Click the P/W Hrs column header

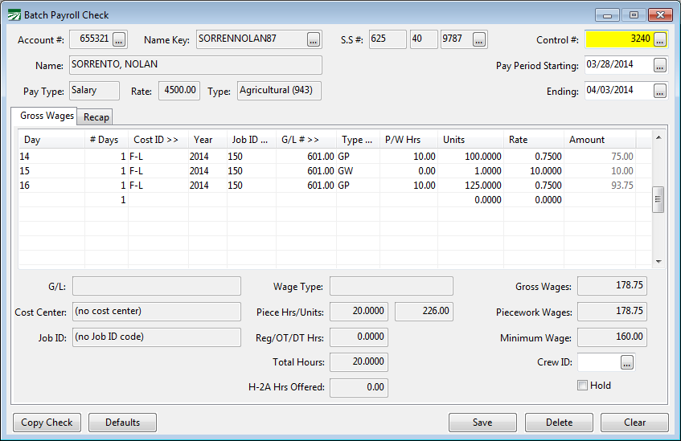tap(408, 140)
